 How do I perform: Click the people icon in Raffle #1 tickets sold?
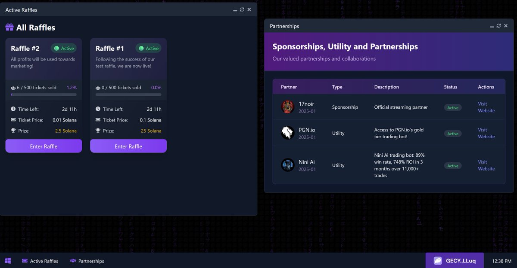point(98,88)
